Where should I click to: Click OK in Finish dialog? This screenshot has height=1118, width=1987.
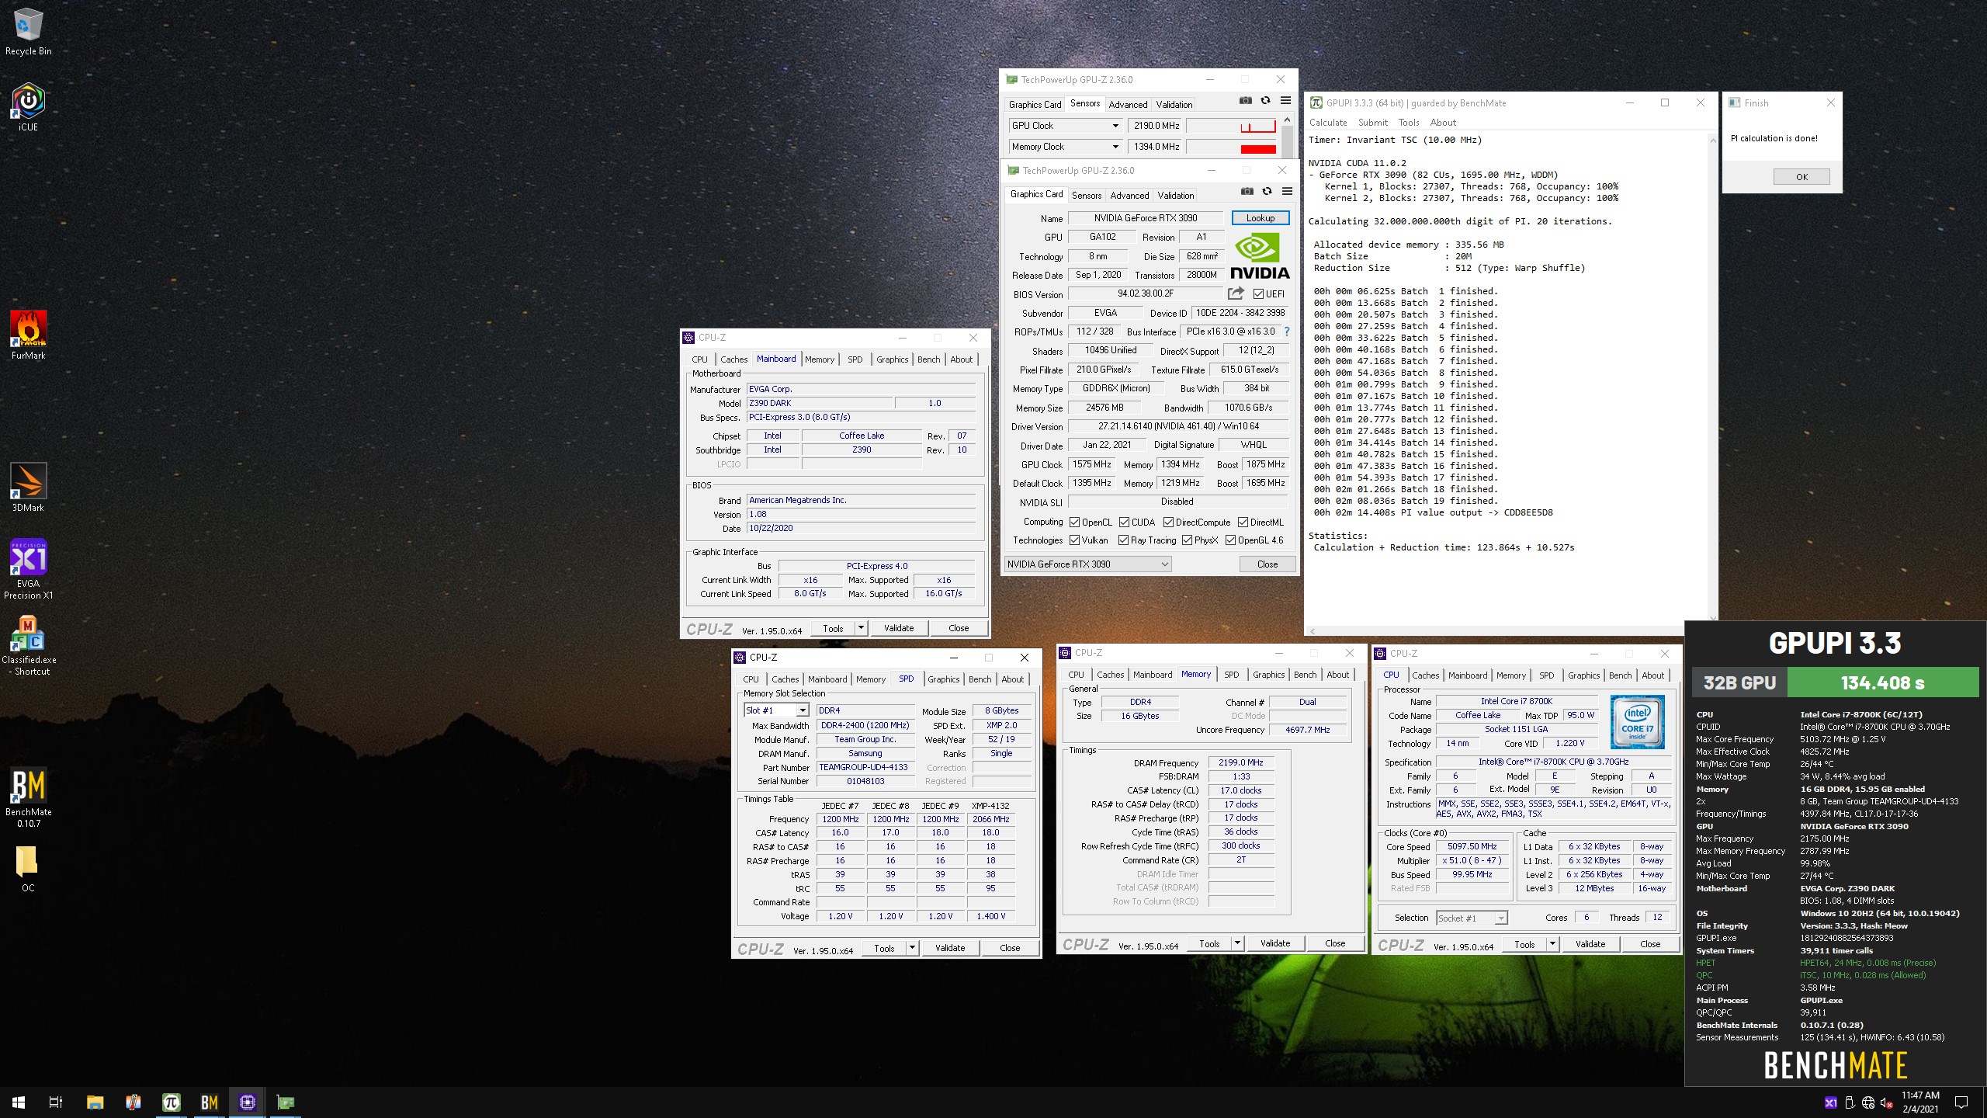[x=1801, y=177]
